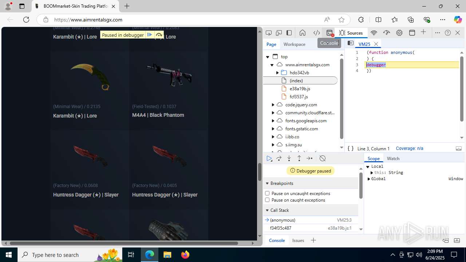
Task: Switch to the Scope tab
Action: [374, 158]
